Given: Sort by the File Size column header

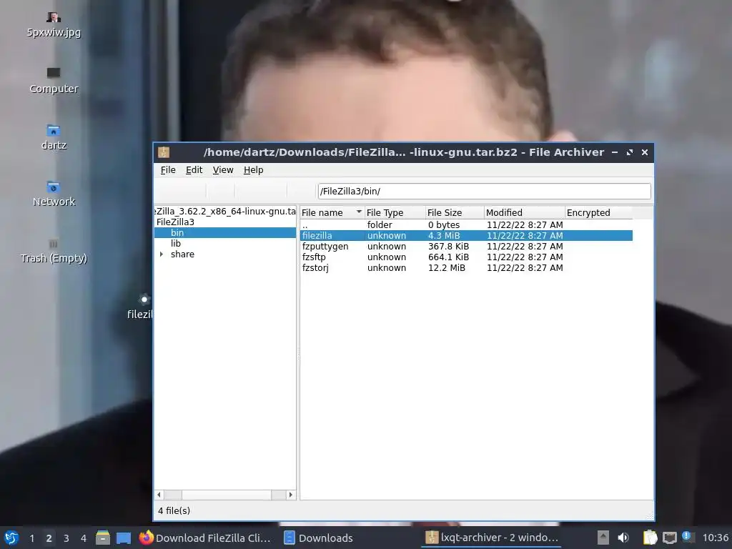Looking at the screenshot, I should point(454,212).
